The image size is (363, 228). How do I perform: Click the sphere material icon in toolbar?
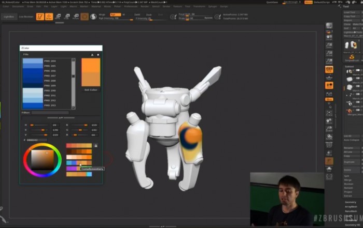(x=93, y=17)
